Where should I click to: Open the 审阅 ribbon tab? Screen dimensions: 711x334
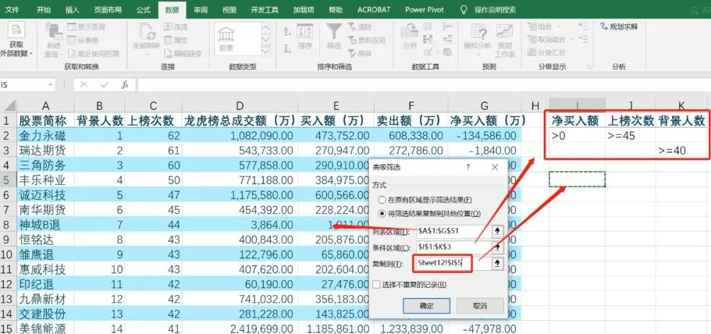click(201, 10)
